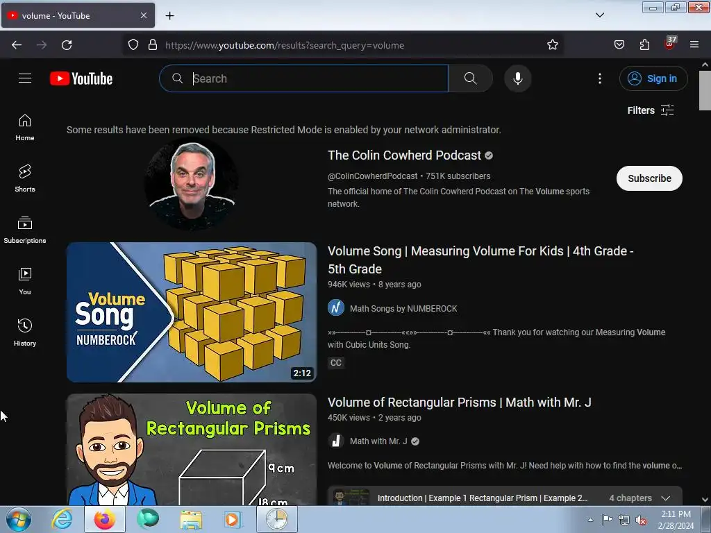
Task: Subscribe to The Colin Cowherd Podcast
Action: 649,178
